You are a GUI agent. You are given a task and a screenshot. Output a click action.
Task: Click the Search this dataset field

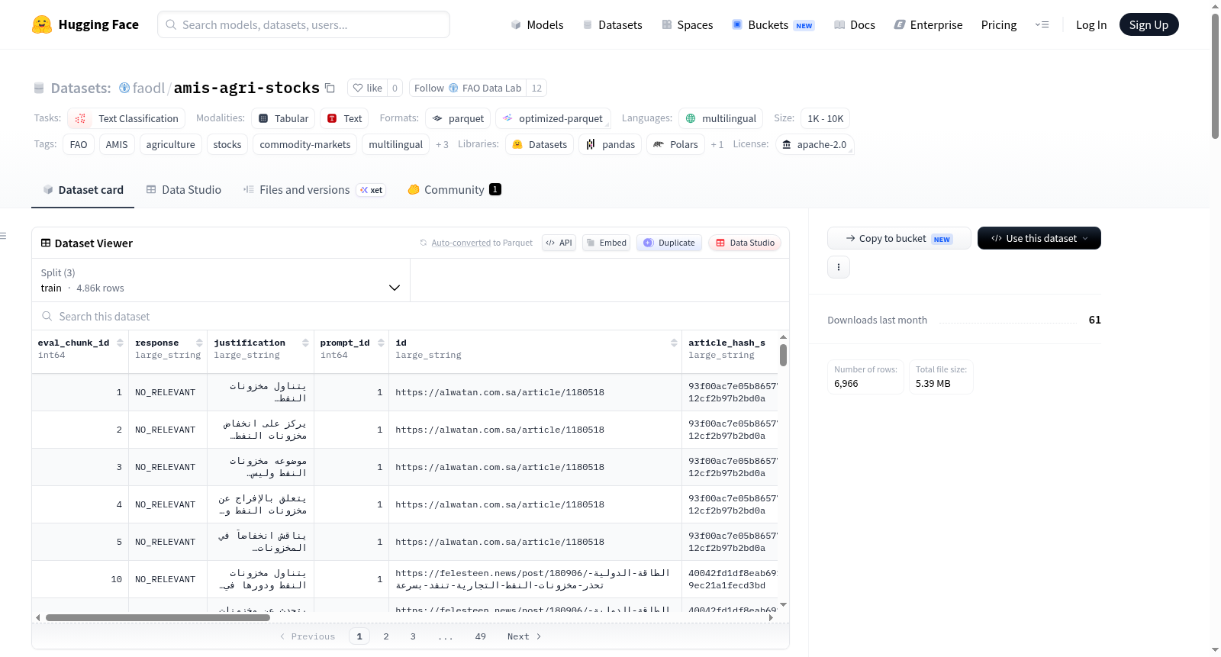click(x=411, y=316)
